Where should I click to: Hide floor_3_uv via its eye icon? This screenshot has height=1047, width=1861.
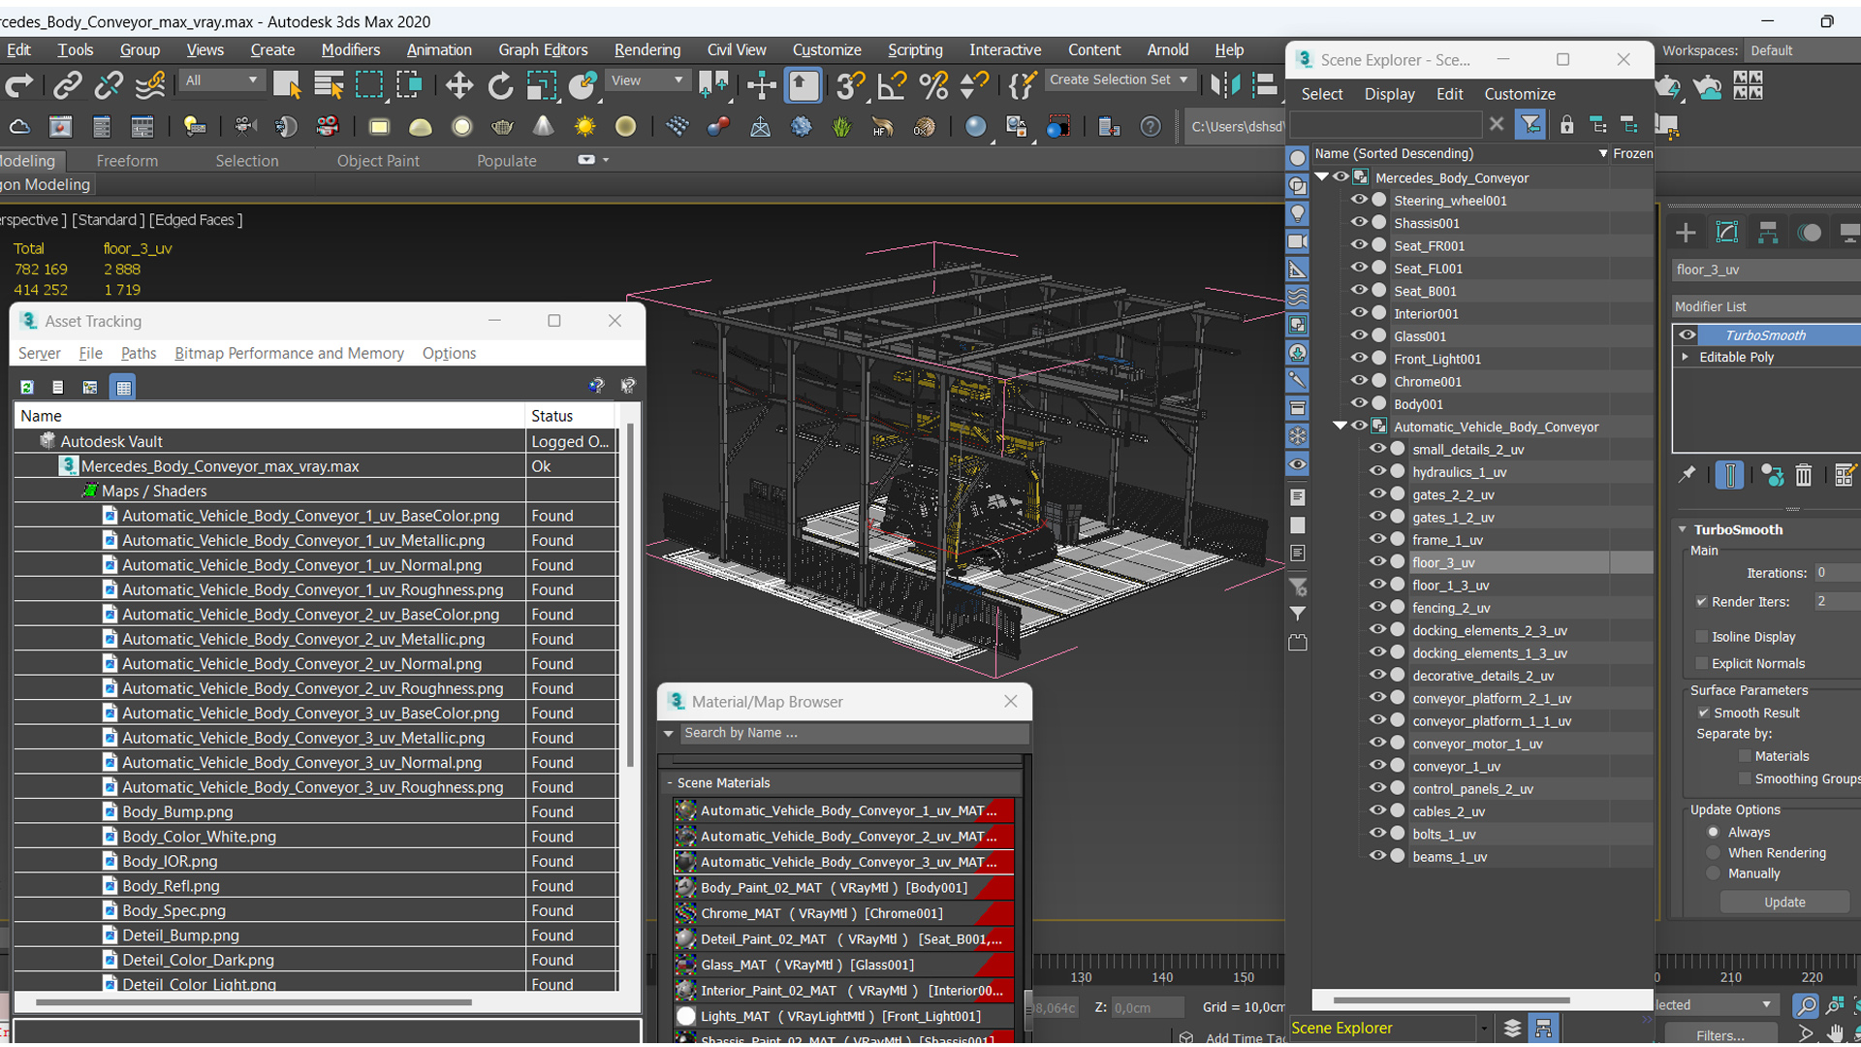coord(1377,561)
